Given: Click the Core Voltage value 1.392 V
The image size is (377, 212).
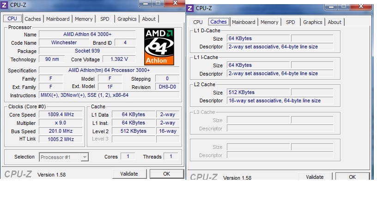Looking at the screenshot, I should coord(119,59).
